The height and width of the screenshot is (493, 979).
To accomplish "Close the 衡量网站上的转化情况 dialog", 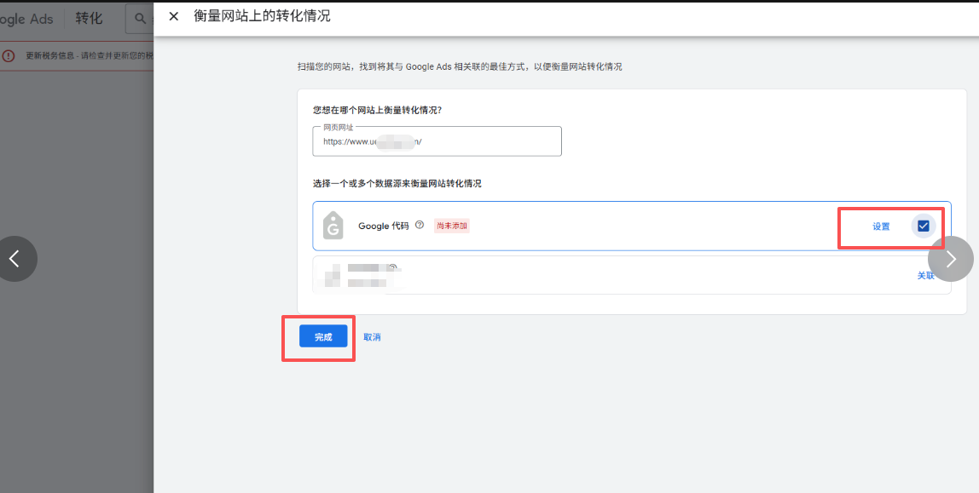I will 174,16.
